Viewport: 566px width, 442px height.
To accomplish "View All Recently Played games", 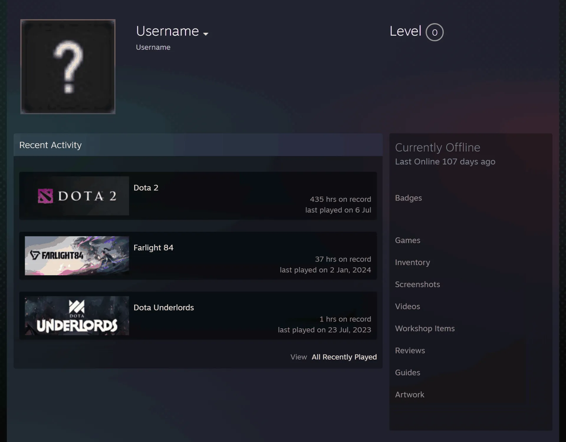I will 344,357.
